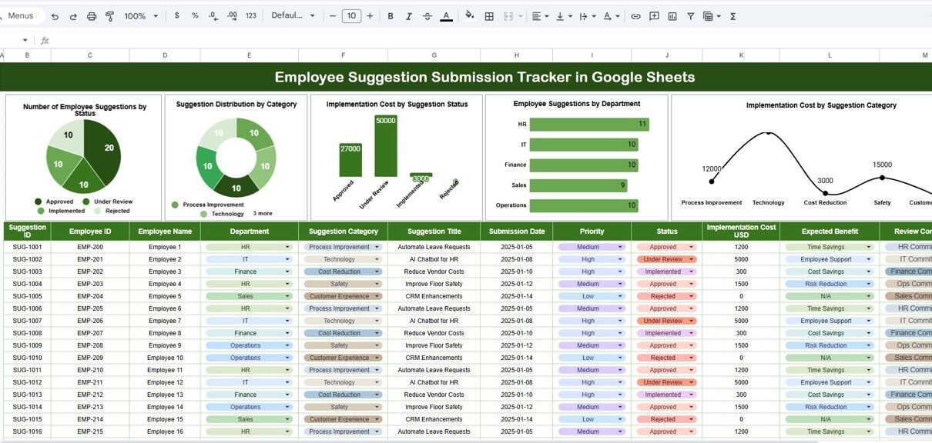Toggle bold formatting
This screenshot has width=932, height=443.
pyautogui.click(x=391, y=16)
